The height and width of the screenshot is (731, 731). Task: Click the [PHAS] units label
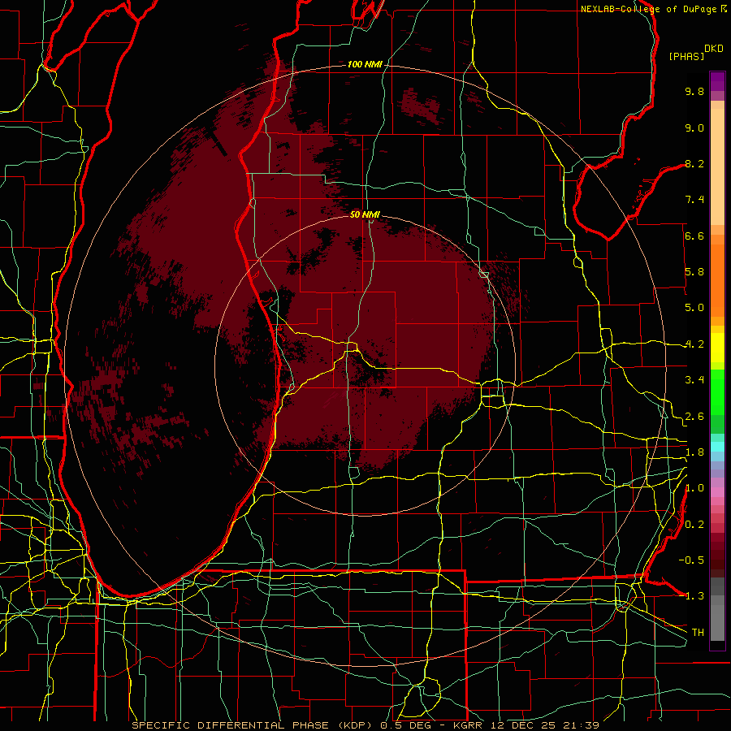click(686, 56)
